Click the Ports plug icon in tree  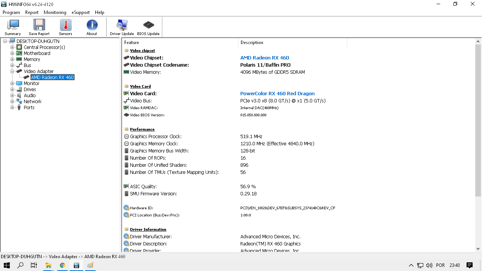click(19, 108)
